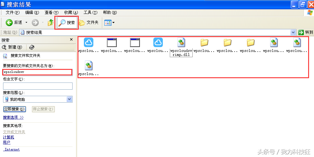Click the Internet search link
Viewport: 314px width, 157px height.
(x=12, y=149)
